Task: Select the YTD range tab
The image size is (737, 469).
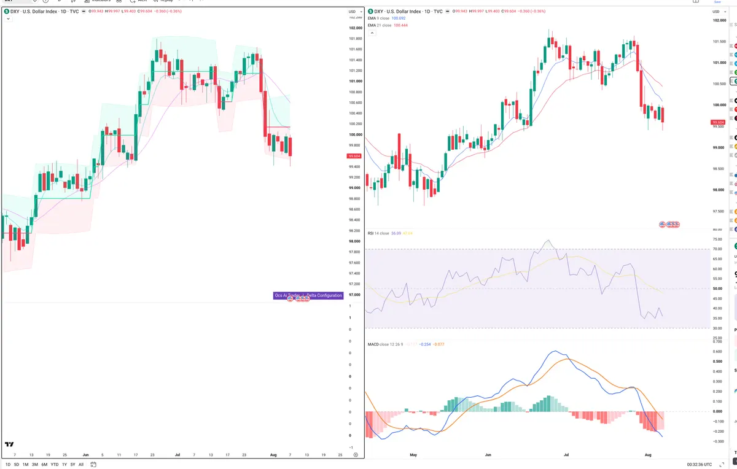Action: click(x=55, y=465)
